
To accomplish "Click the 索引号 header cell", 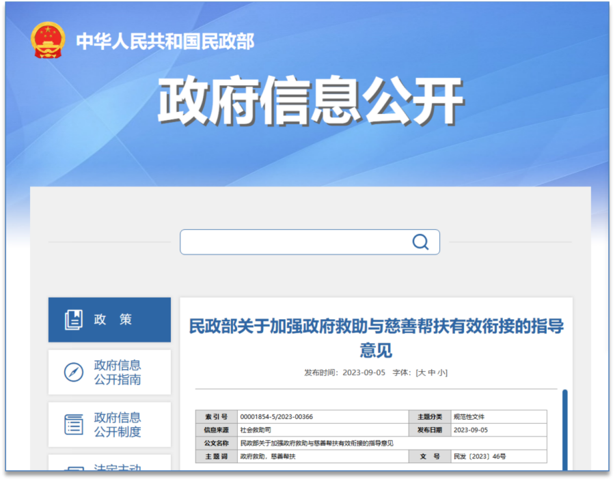I will coord(217,417).
